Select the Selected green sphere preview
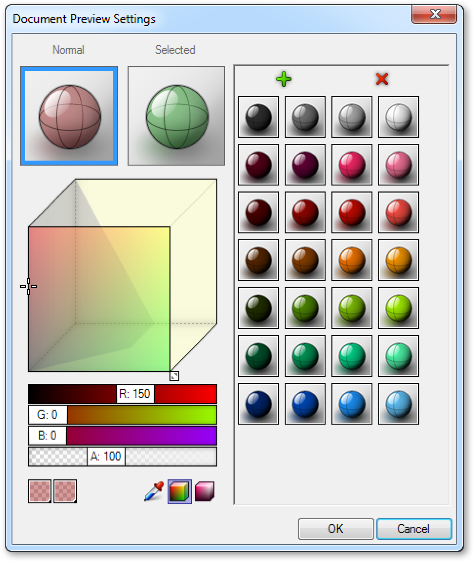The image size is (474, 562). (176, 116)
